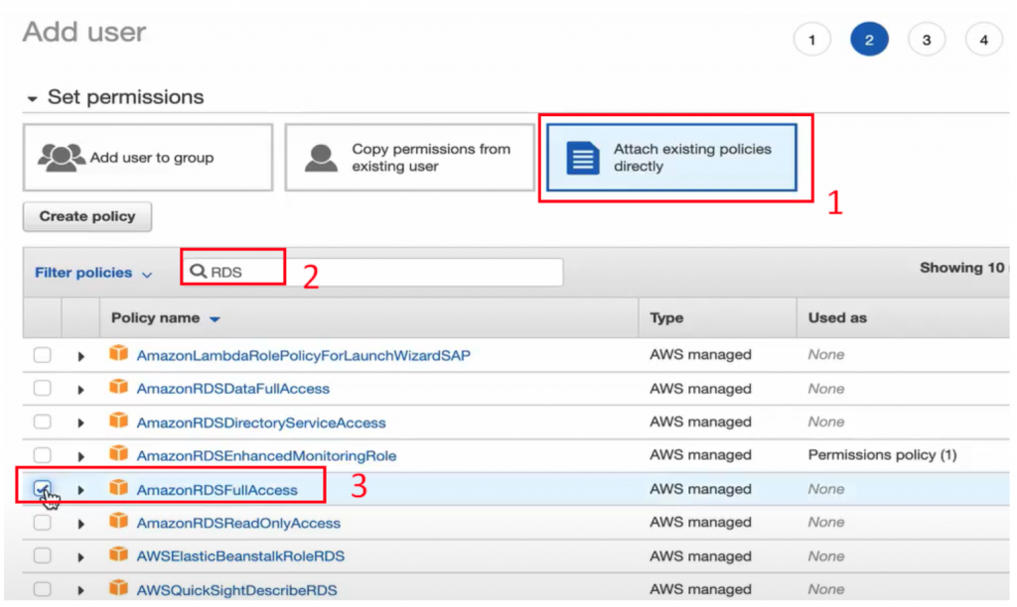Viewport: 1017px width, 607px height.
Task: Click the policy cube icon for AmazonRDSDataFullAccess
Action: (x=119, y=387)
